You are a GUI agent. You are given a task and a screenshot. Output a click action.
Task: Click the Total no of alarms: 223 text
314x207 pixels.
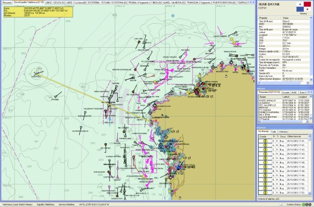pos(268,199)
